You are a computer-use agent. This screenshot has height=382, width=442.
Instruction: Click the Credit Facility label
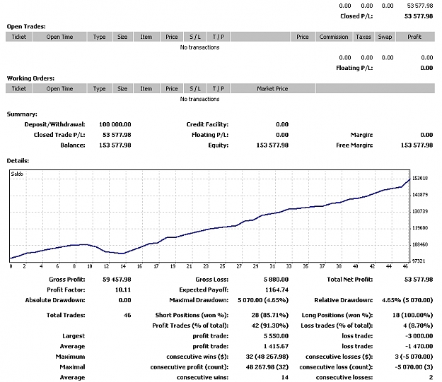click(207, 124)
